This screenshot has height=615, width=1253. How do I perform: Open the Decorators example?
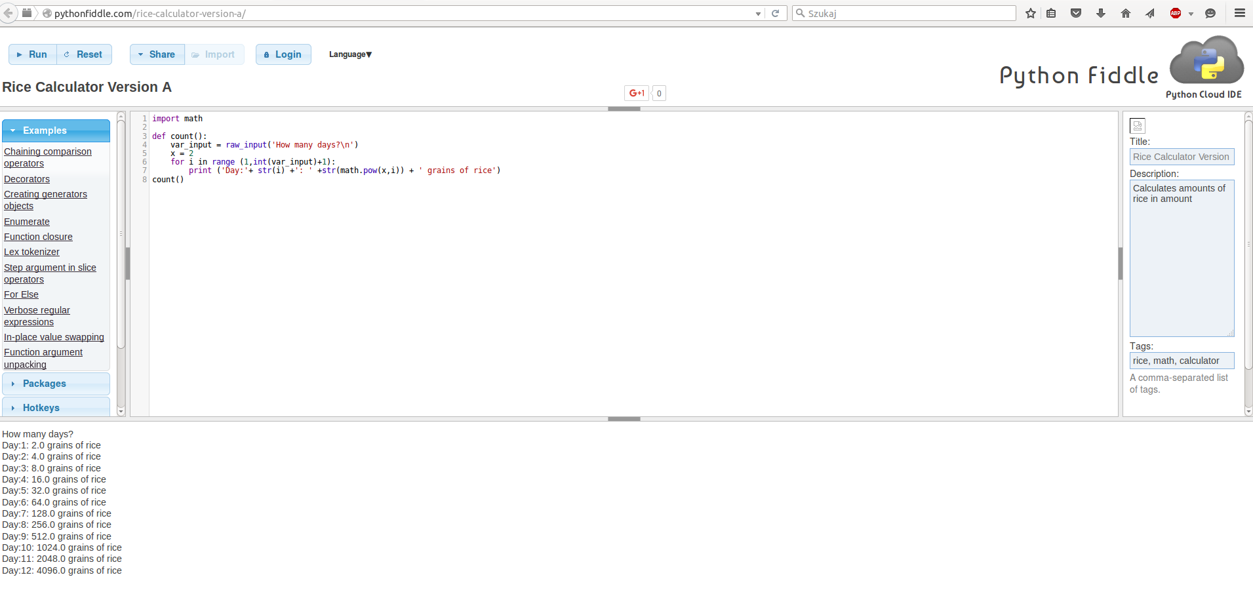pyautogui.click(x=27, y=179)
